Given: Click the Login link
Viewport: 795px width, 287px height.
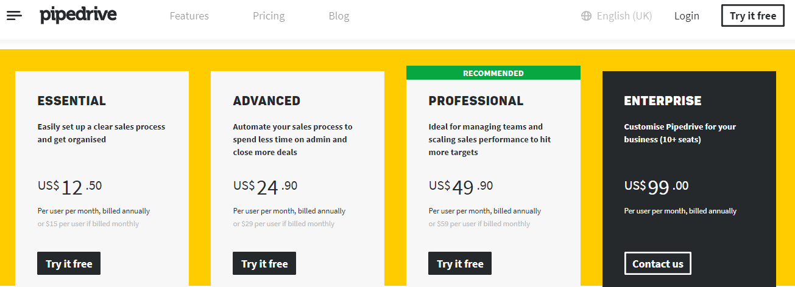Looking at the screenshot, I should [x=687, y=16].
